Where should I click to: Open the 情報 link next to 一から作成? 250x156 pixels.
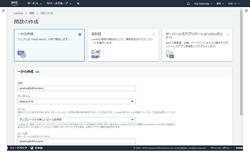click(37, 72)
